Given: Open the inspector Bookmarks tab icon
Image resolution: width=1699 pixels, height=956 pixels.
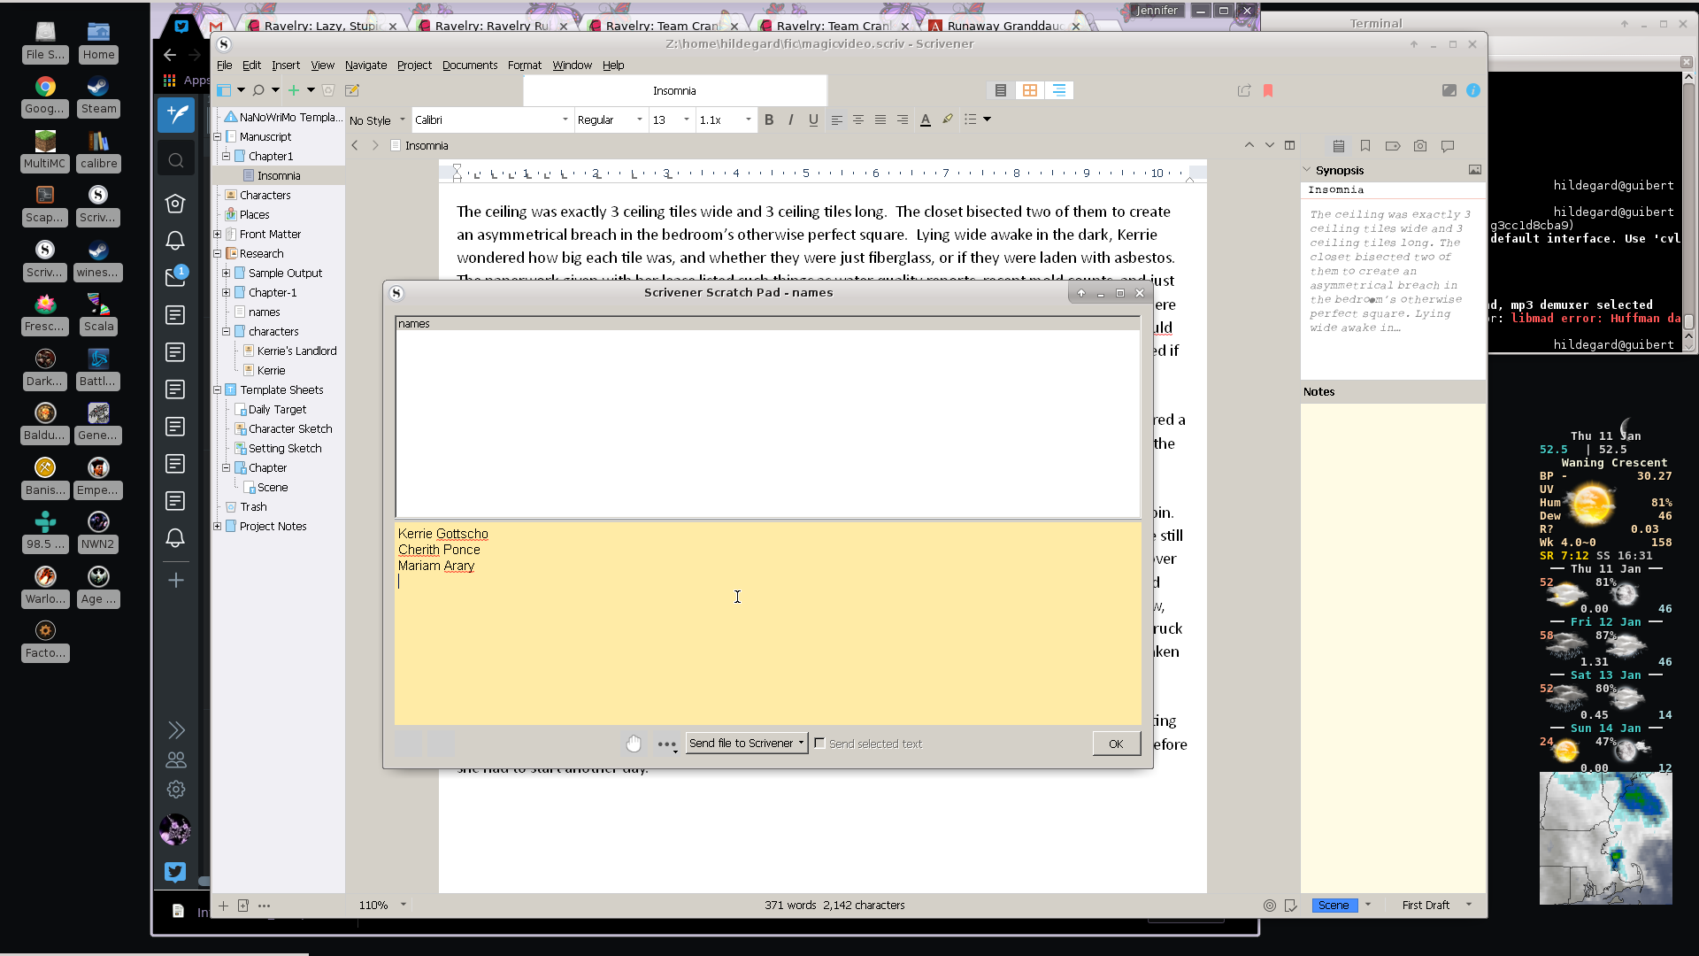Looking at the screenshot, I should click(x=1365, y=146).
